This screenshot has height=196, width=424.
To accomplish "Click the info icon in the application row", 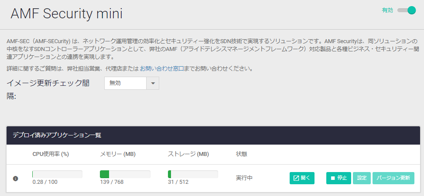I will tap(15, 178).
